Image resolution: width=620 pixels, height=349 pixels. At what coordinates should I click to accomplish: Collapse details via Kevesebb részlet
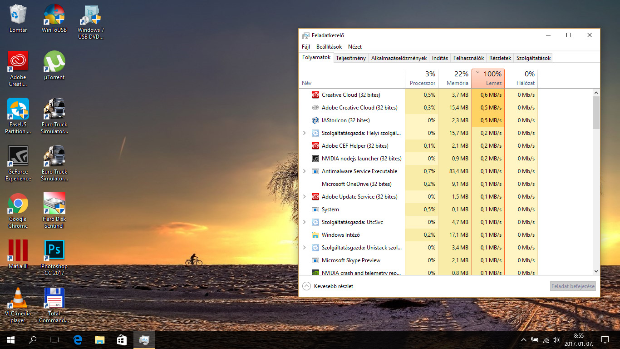click(x=328, y=286)
